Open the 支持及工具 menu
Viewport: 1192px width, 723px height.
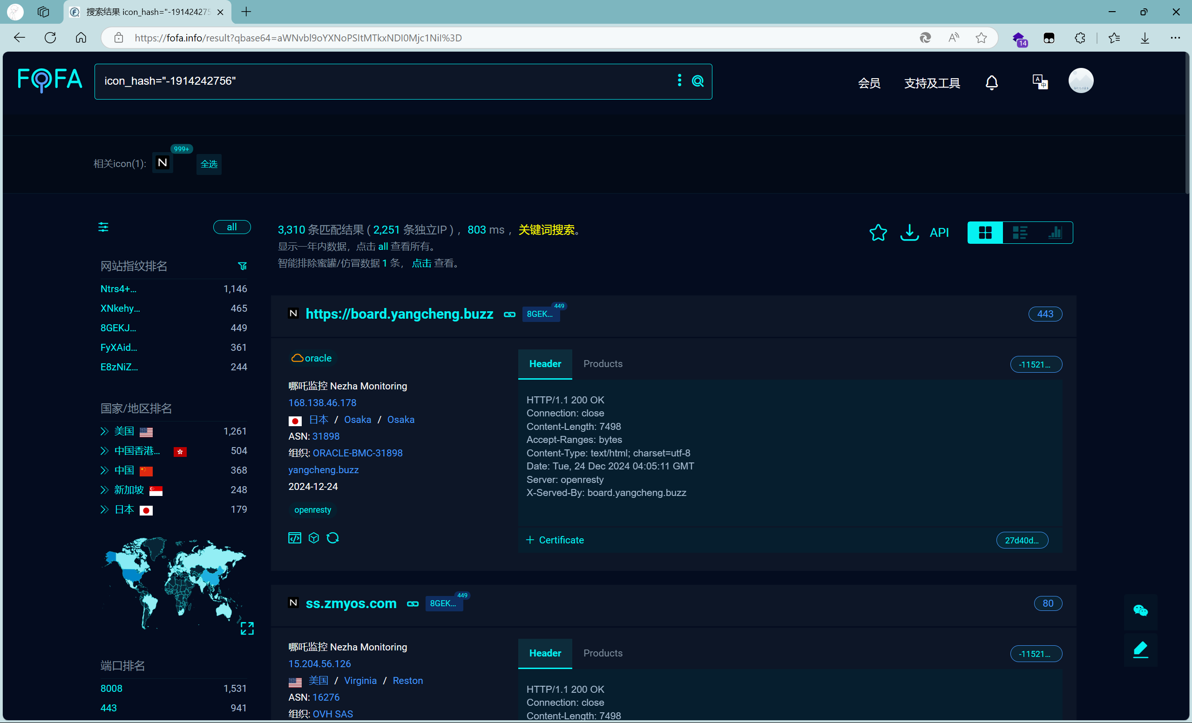tap(932, 83)
